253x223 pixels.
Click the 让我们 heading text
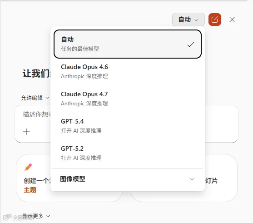tap(37, 74)
